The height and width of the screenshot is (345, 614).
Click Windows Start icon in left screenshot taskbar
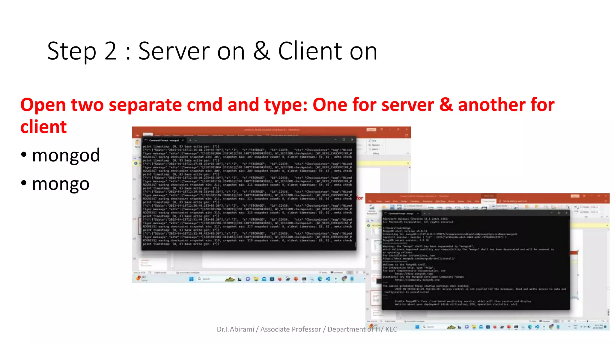(191, 279)
